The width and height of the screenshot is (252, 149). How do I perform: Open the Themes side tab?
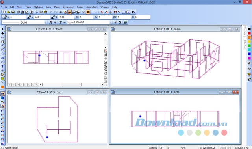[245, 31]
